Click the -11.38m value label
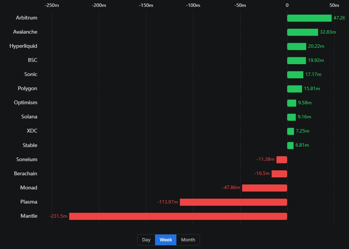Image resolution: width=349 pixels, height=249 pixels. tap(265, 159)
